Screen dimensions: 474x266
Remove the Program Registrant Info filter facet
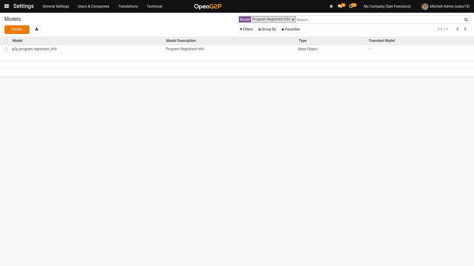click(293, 20)
